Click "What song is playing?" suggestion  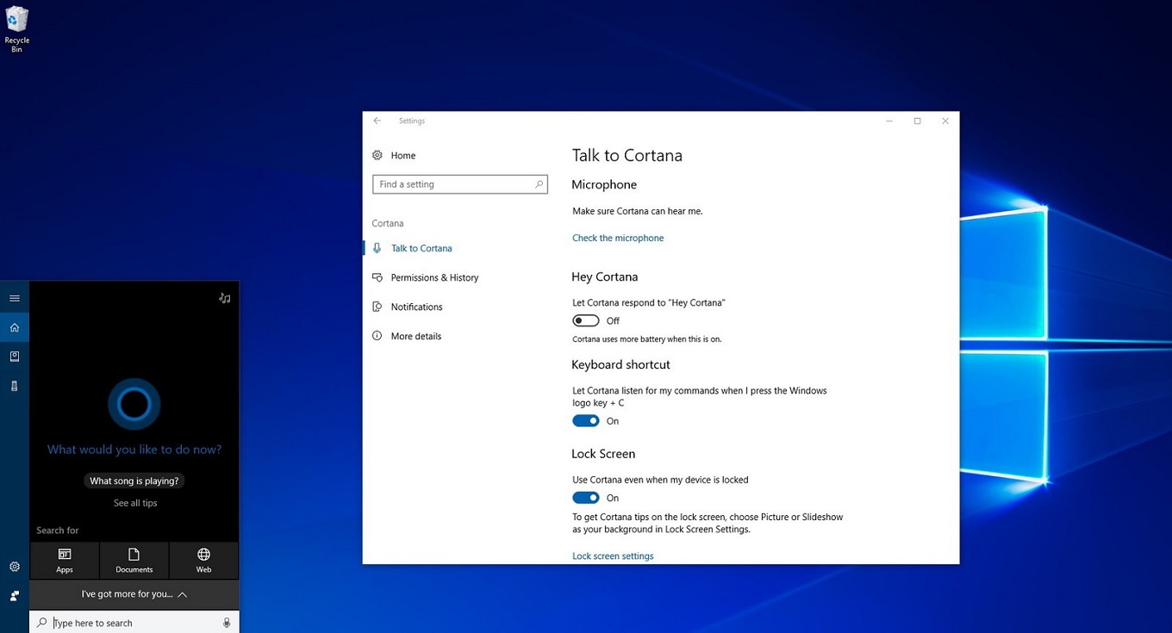pyautogui.click(x=134, y=481)
